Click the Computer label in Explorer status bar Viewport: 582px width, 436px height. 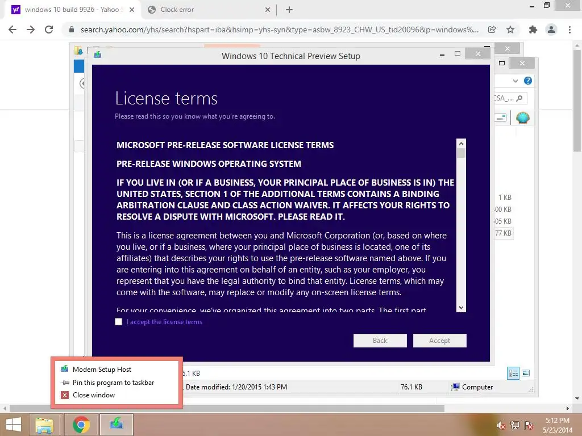477,387
